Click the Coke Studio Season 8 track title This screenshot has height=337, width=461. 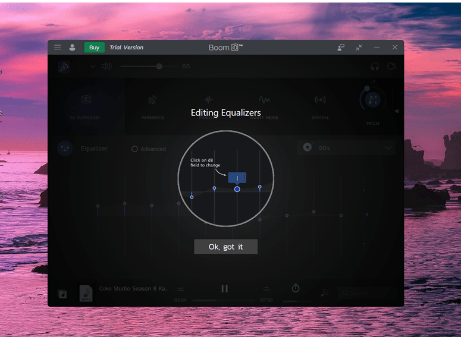(133, 288)
